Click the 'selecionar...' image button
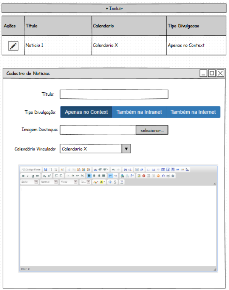The height and width of the screenshot is (290, 229). coord(152,130)
